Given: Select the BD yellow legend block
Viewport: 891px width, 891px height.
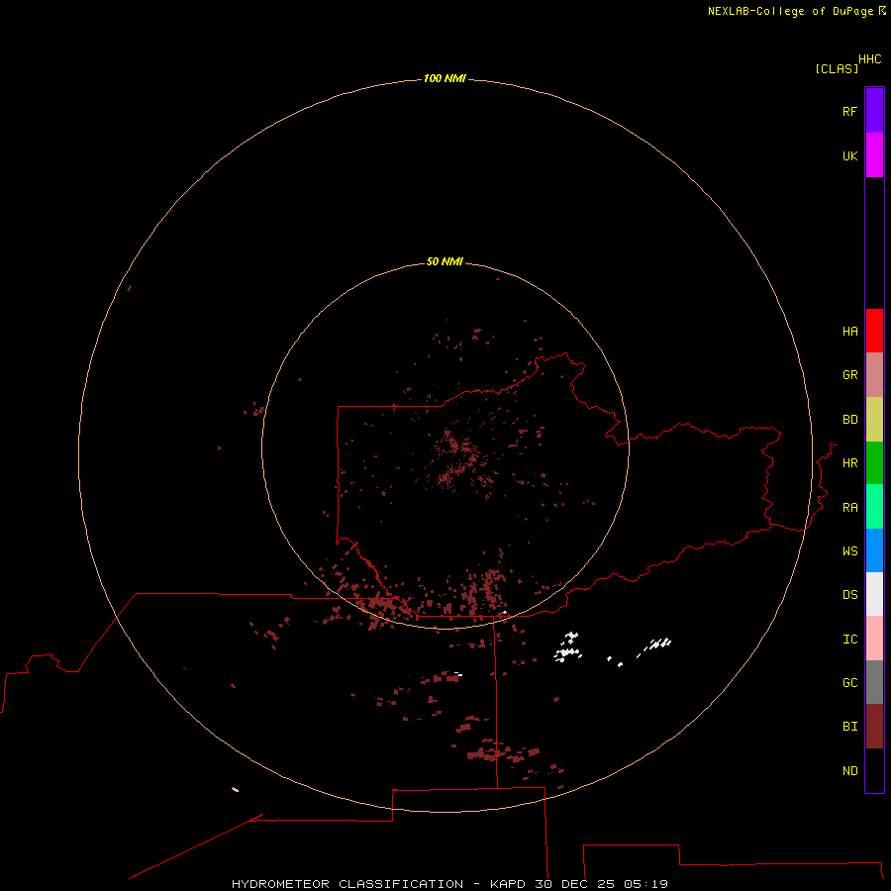Looking at the screenshot, I should click(874, 420).
